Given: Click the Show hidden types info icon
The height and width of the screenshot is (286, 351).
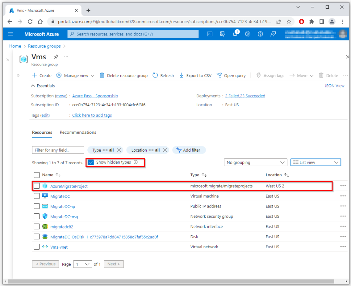Looking at the screenshot, I should coord(136,162).
